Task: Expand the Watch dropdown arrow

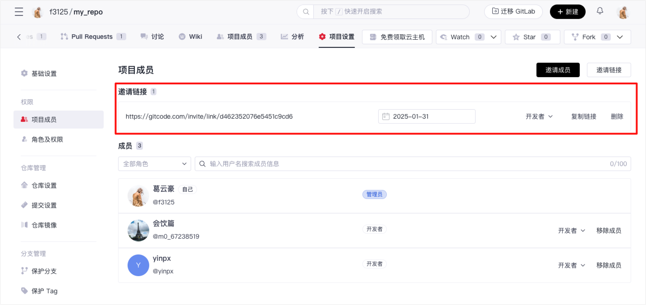Action: 494,37
